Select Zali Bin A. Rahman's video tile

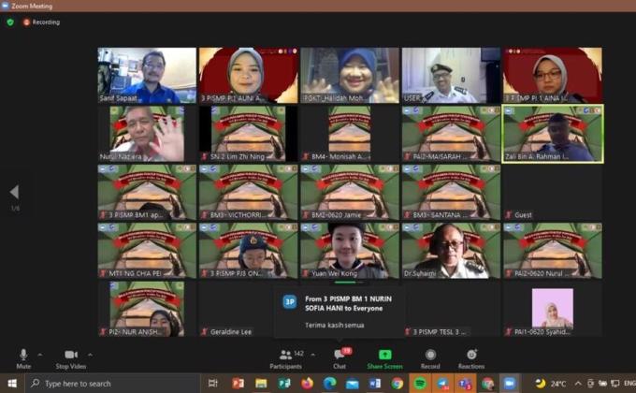tap(553, 133)
